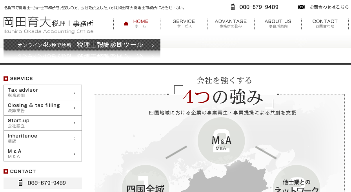Select Inheritance 相続 in sidebar
The image size is (351, 192).
point(43,138)
